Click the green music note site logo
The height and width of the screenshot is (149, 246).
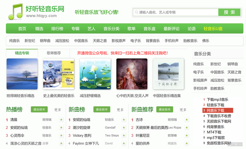click(x=15, y=11)
